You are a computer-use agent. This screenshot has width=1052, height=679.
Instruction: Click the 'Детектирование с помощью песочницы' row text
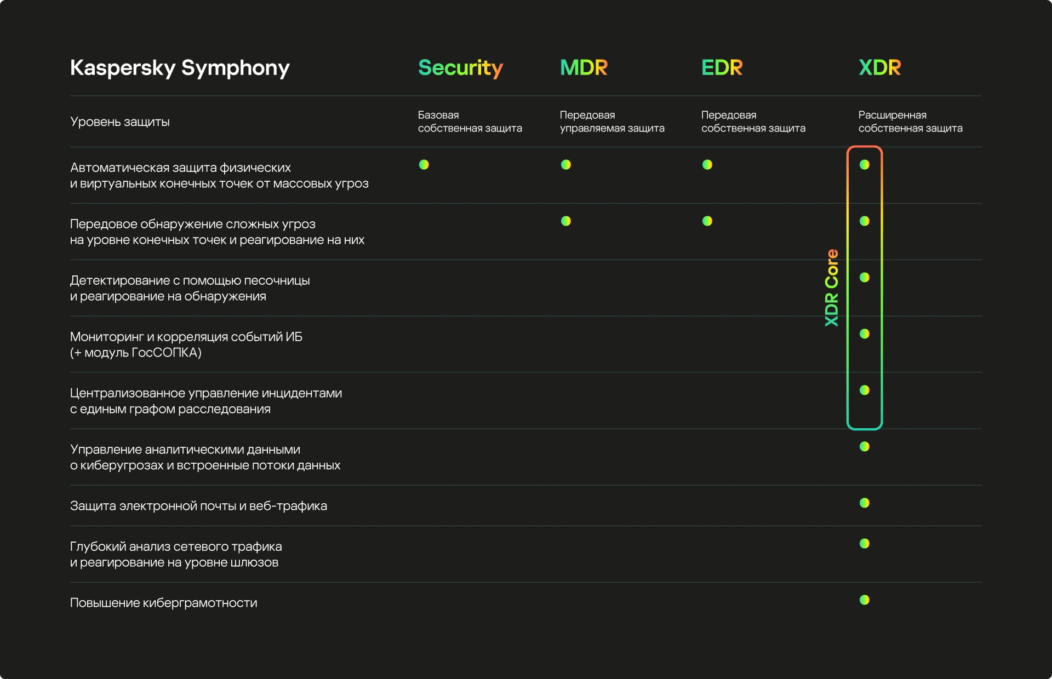click(190, 288)
